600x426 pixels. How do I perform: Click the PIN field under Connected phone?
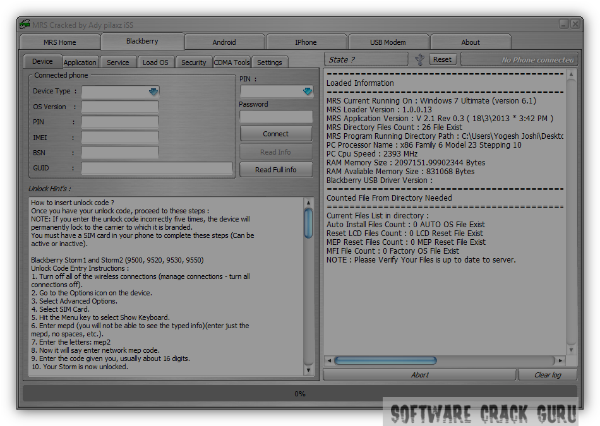(120, 122)
